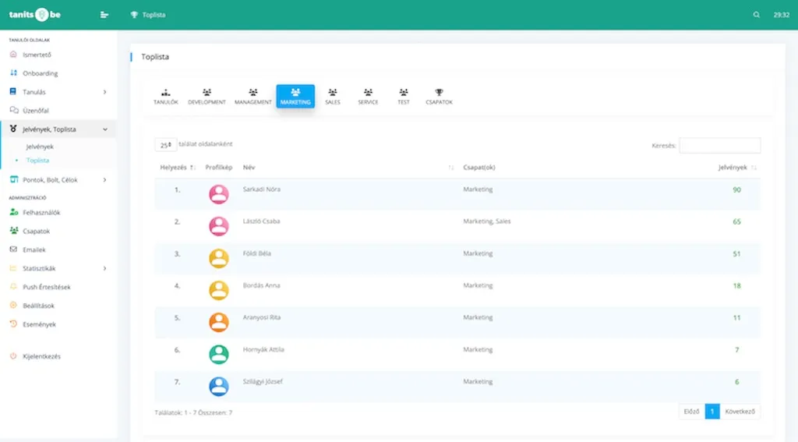Switch to the Sales tab
This screenshot has width=798, height=442.
click(333, 97)
